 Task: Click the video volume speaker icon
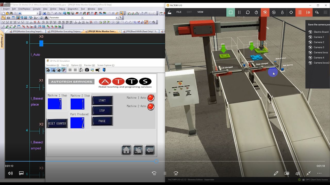click(11, 173)
